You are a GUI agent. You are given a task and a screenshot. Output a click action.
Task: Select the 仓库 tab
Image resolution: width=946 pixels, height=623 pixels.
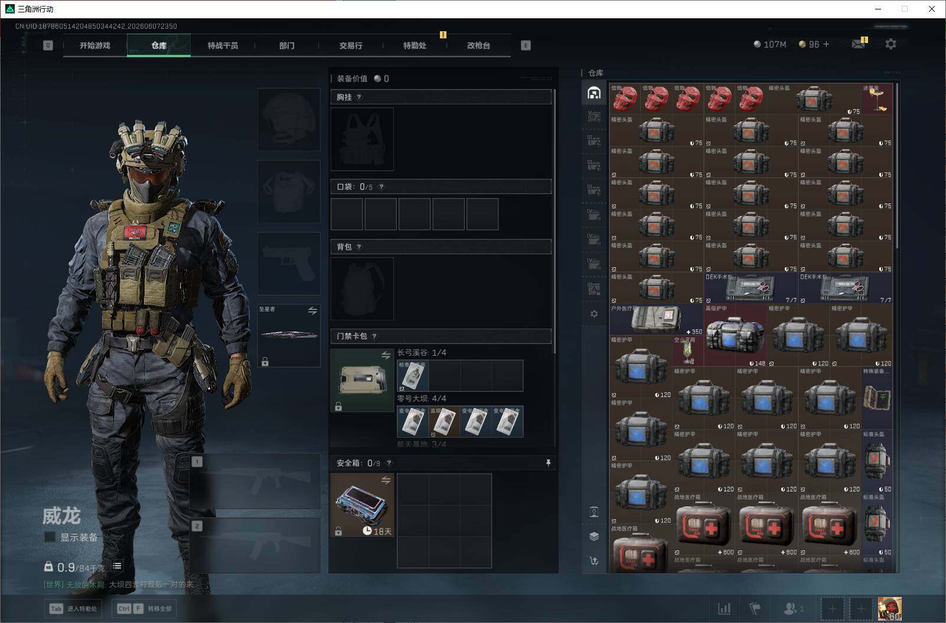coord(159,45)
